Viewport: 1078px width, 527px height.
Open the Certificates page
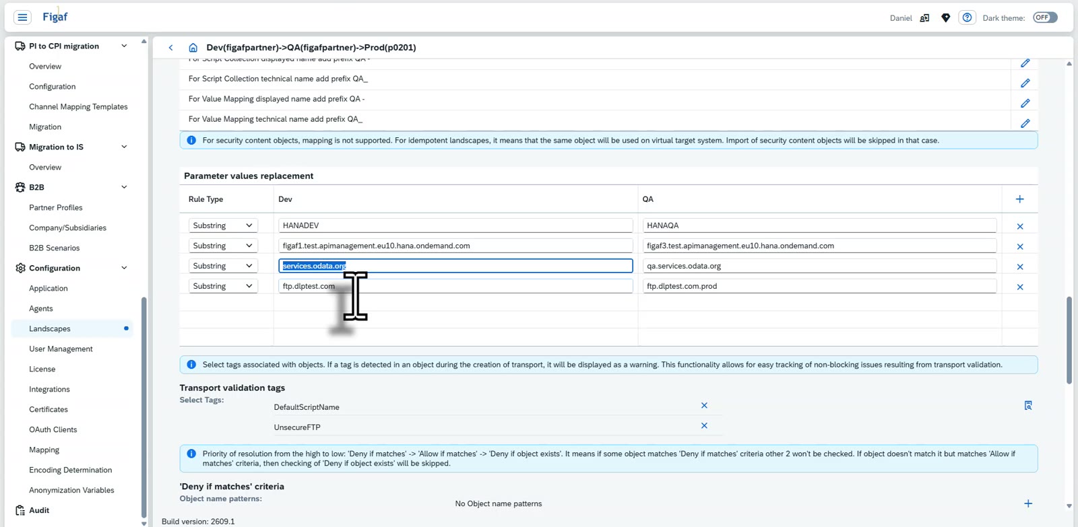(49, 410)
